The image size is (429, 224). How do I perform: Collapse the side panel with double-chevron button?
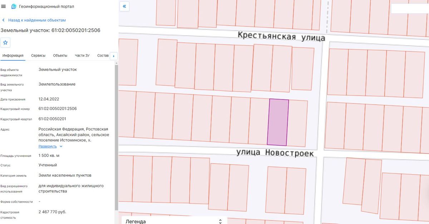(x=124, y=6)
